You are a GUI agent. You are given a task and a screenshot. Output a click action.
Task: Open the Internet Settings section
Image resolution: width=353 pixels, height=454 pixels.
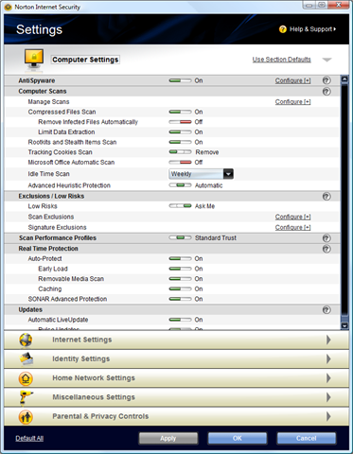coord(176,340)
